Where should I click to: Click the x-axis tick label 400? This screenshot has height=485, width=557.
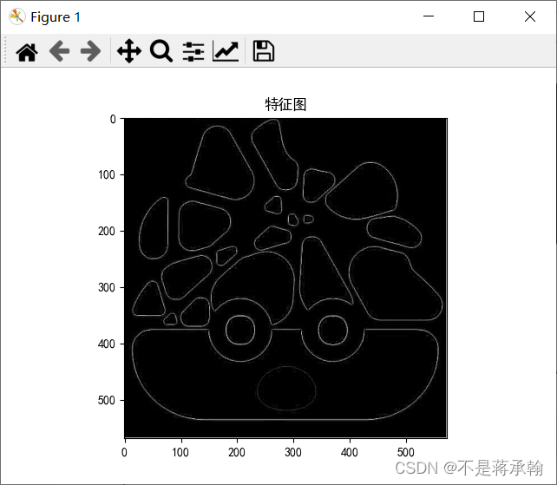click(350, 452)
